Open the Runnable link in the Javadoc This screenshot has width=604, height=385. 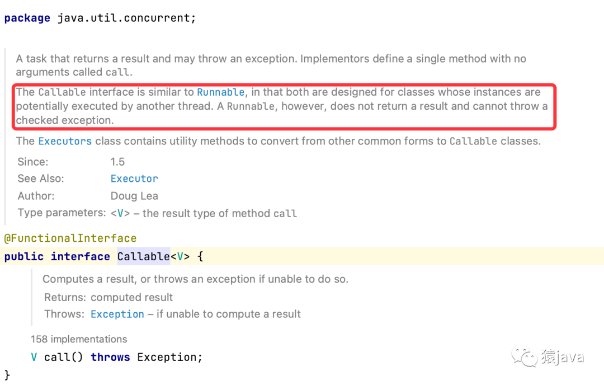(221, 92)
